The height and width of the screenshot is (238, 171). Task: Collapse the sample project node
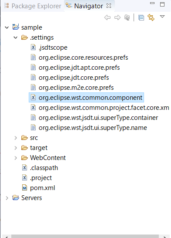[7, 27]
